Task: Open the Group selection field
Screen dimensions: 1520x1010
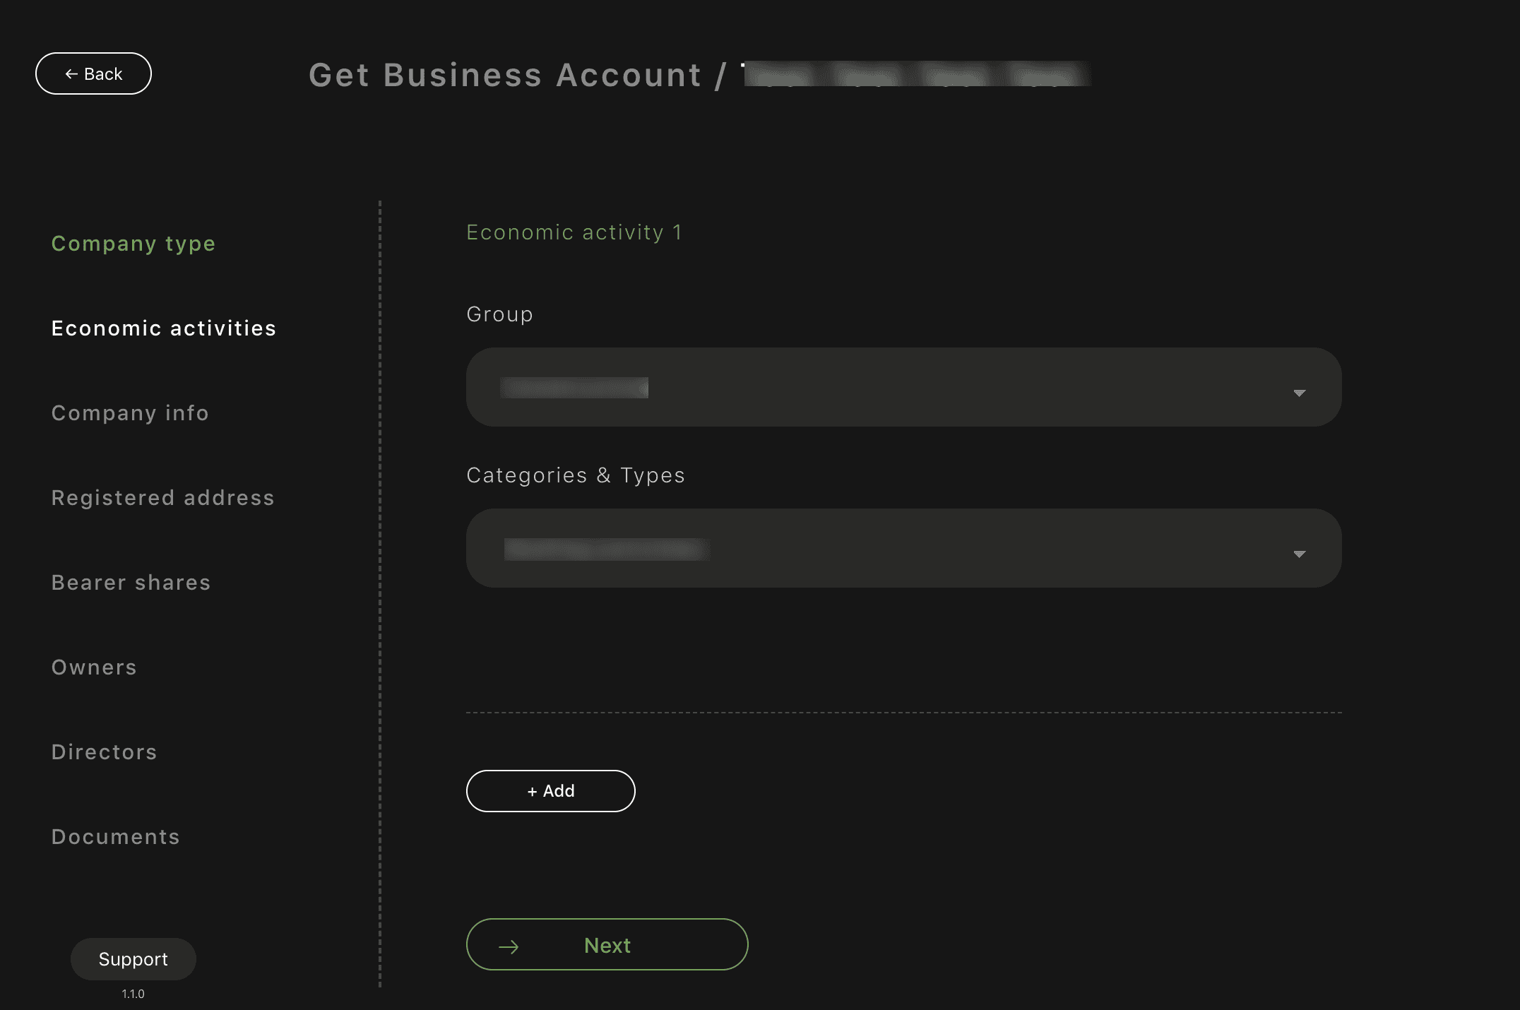Action: (903, 387)
